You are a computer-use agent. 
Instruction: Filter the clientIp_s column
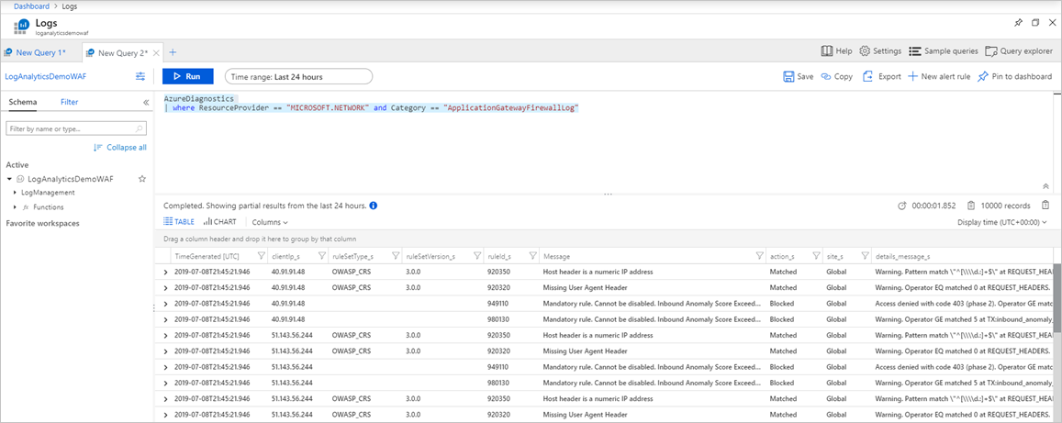(x=321, y=256)
